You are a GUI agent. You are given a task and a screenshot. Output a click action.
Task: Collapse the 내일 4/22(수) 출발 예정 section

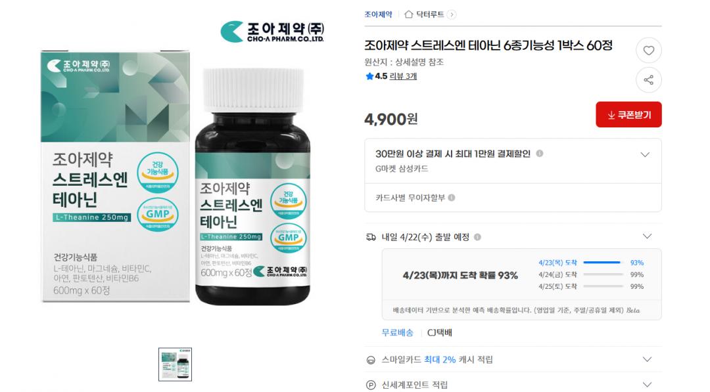tap(647, 236)
